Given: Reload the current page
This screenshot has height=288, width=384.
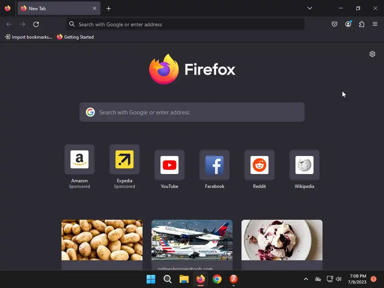Looking at the screenshot, I should click(36, 24).
